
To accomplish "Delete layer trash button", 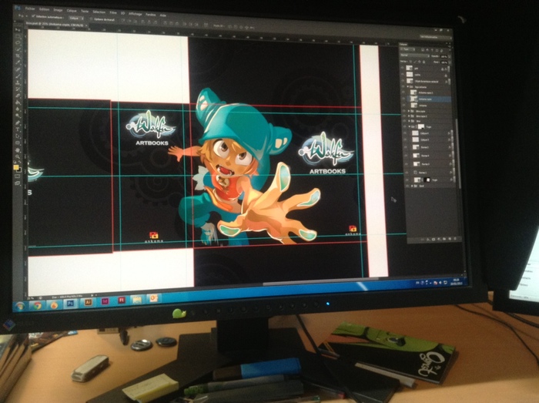I will tap(455, 239).
